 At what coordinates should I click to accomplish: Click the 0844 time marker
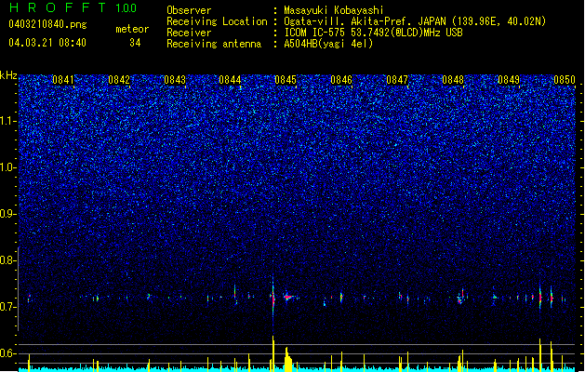230,80
